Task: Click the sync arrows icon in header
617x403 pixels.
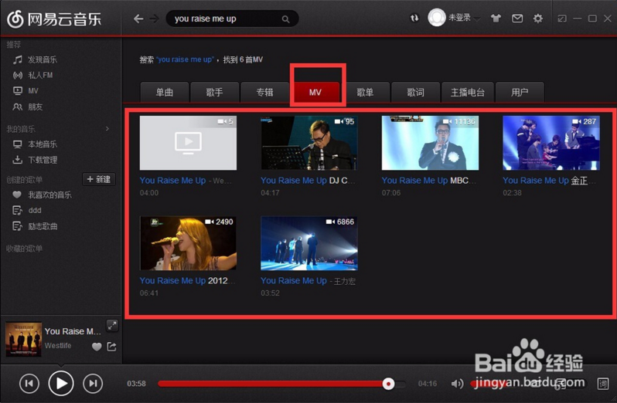Action: click(414, 18)
